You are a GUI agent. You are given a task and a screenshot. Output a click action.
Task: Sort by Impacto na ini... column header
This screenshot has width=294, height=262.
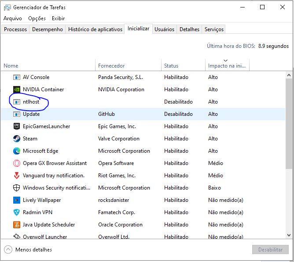coord(227,66)
